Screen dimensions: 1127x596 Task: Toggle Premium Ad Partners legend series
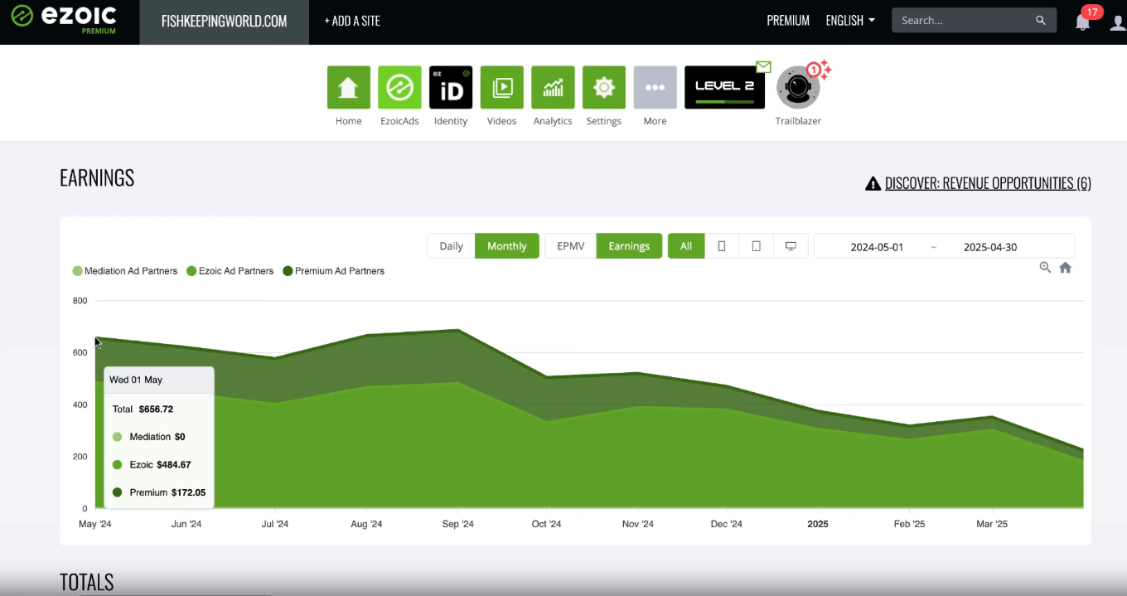[x=334, y=271]
